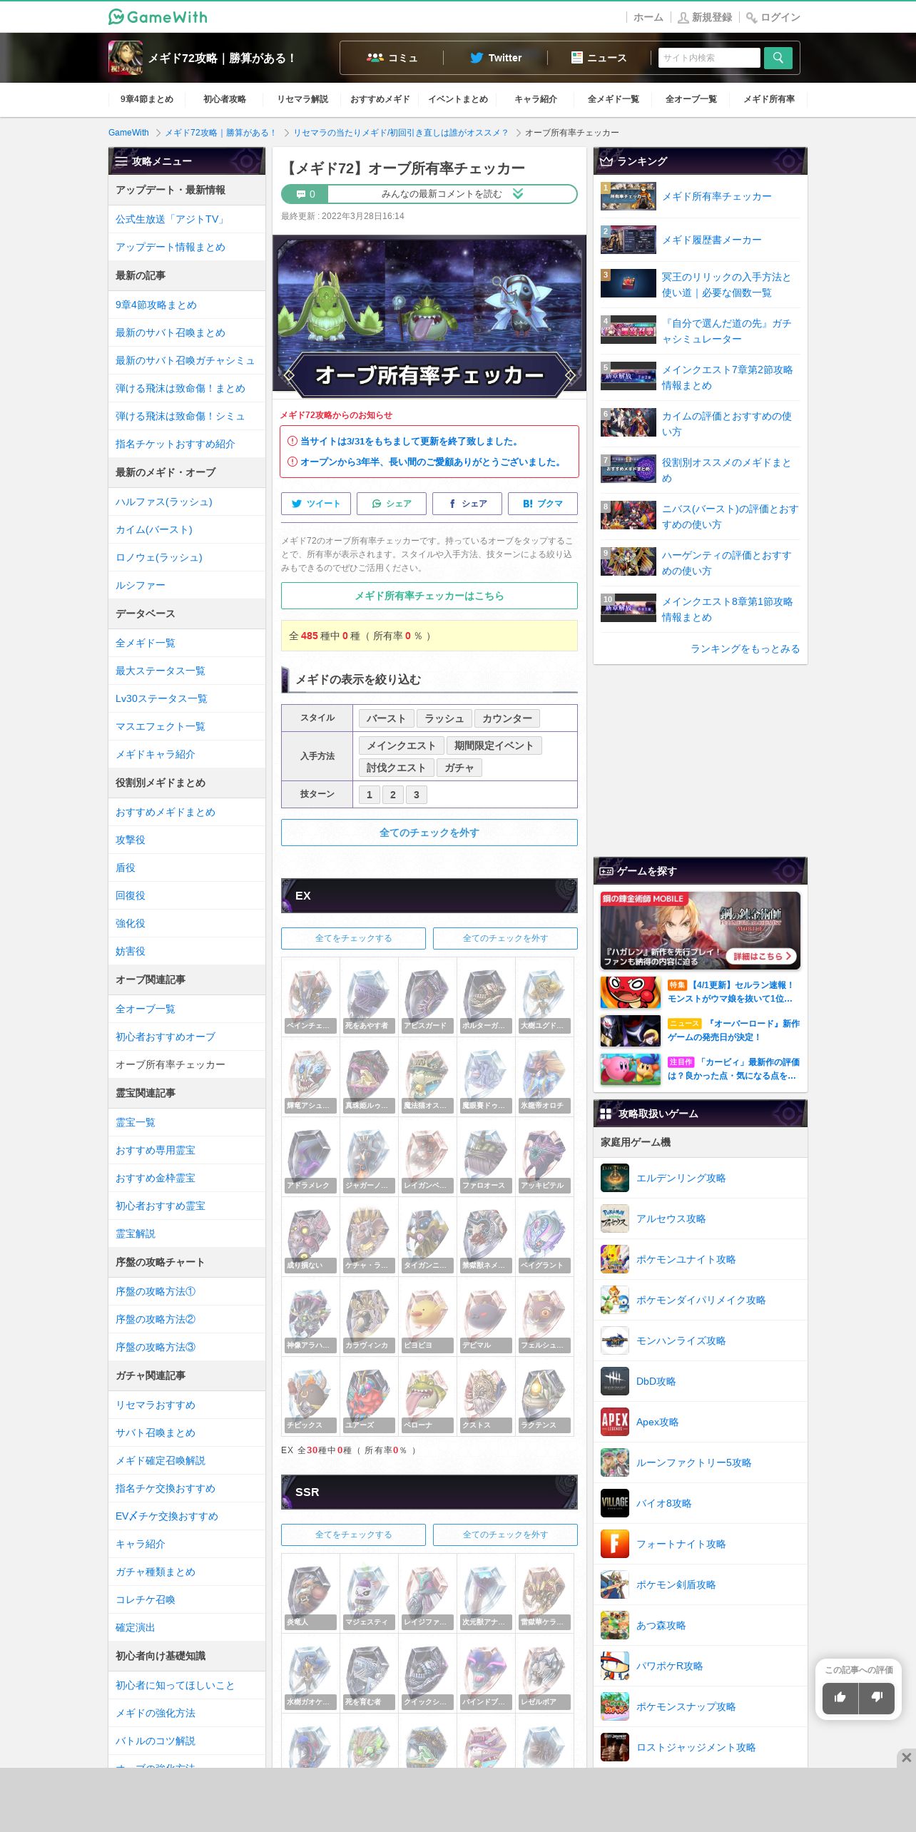Open sidebar 公式生放送「アジトTV」 link
This screenshot has height=1832, width=916.
(x=171, y=219)
